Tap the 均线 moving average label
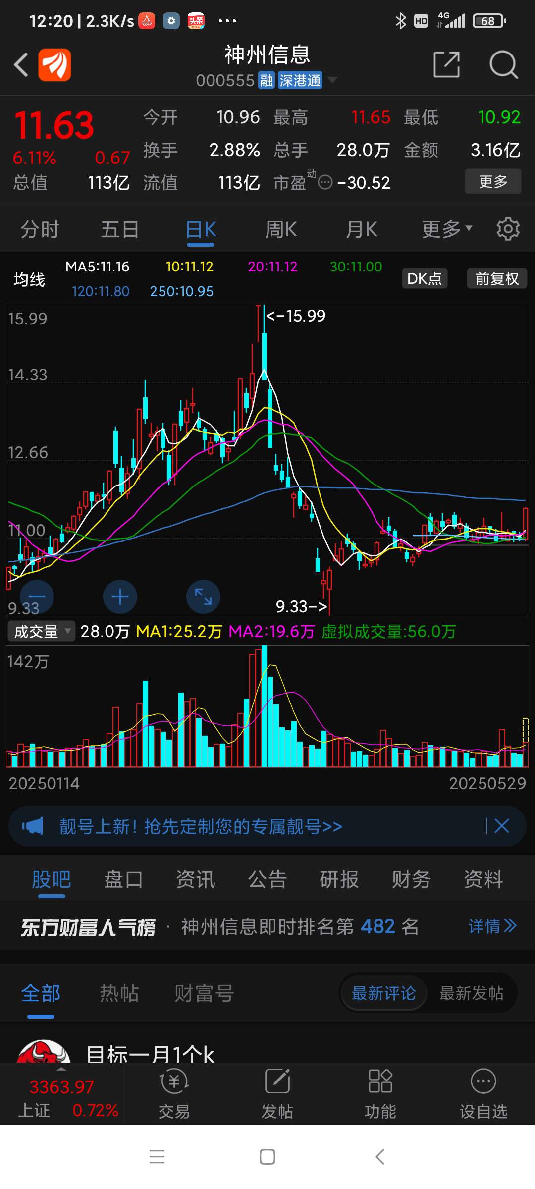This screenshot has width=535, height=1189. click(x=29, y=279)
